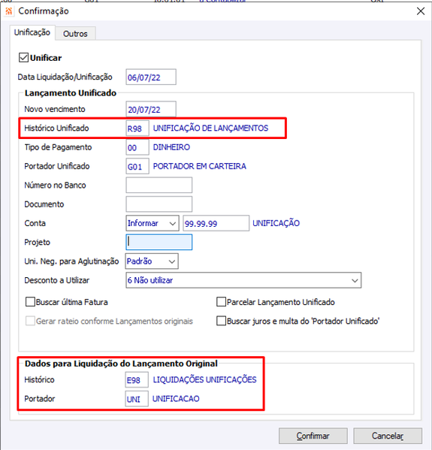Expand Uni. Neg. para Aglutinação dropdown
Screen dimensions: 432x450
[152, 261]
